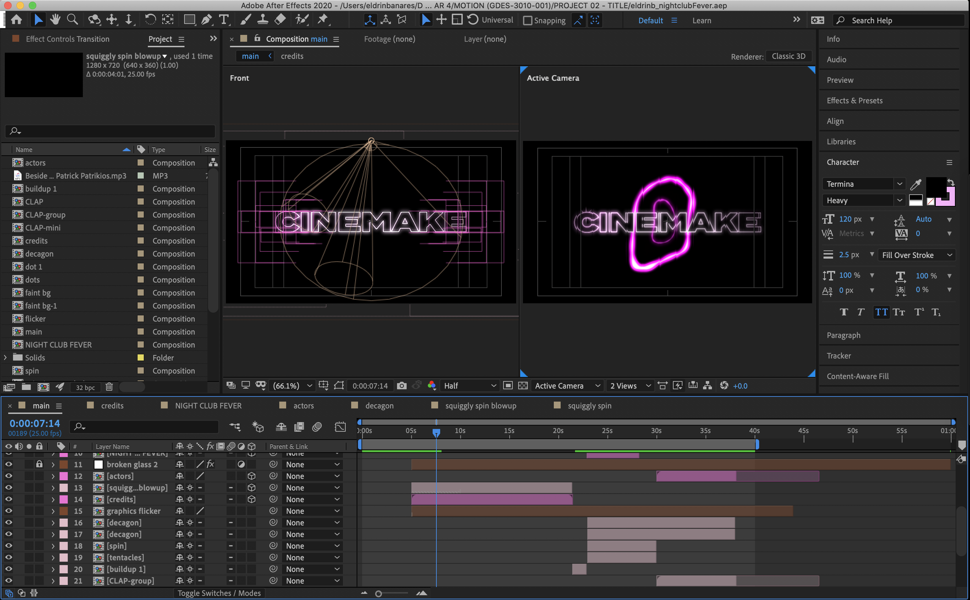
Task: Click the current time 0:00:07:14 in timeline
Action: pos(35,423)
